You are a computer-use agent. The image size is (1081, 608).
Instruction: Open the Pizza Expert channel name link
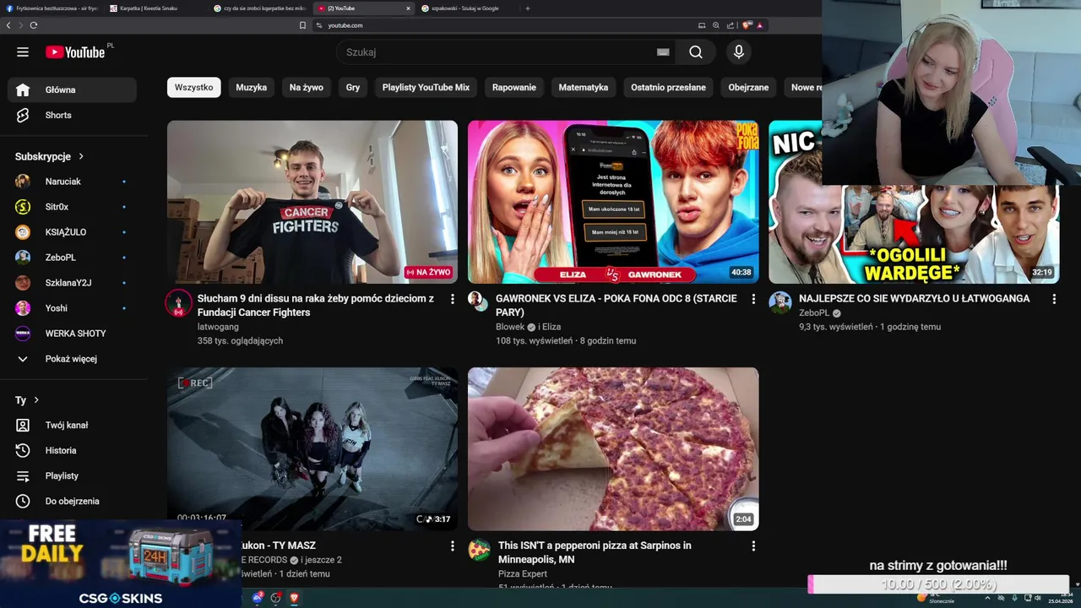click(523, 574)
